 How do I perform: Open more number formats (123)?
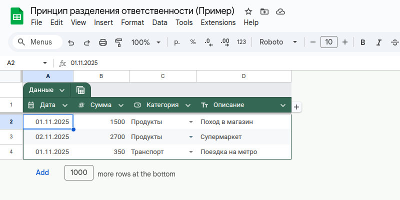pos(241,42)
